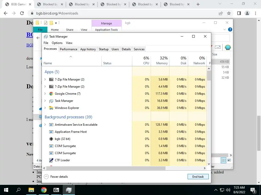This screenshot has width=261, height=195.
Task: Collapse view with Fewer details toggle
Action: tap(56, 177)
